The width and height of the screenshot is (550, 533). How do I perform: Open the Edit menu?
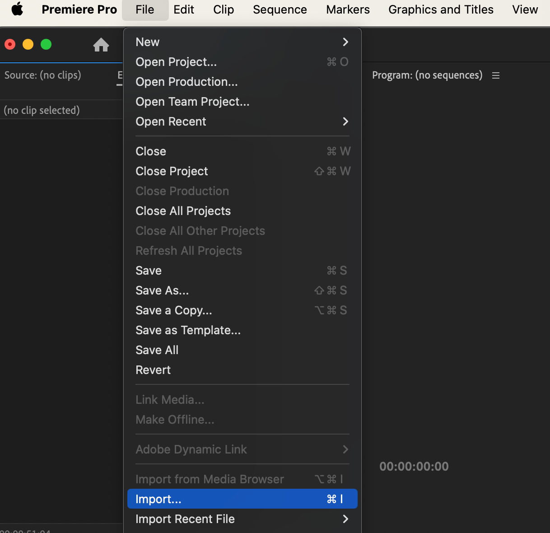click(184, 9)
